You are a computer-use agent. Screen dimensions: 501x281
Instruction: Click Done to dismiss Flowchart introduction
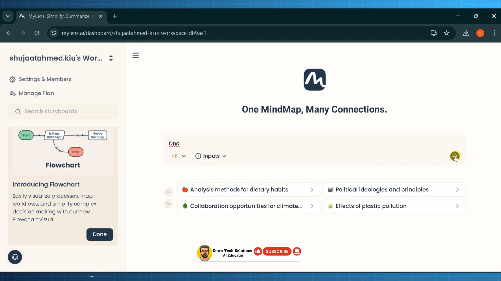(x=100, y=234)
